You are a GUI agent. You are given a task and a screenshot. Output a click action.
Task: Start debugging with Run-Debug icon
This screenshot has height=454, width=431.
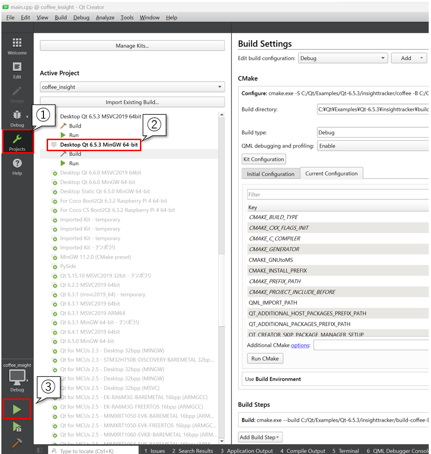(17, 427)
